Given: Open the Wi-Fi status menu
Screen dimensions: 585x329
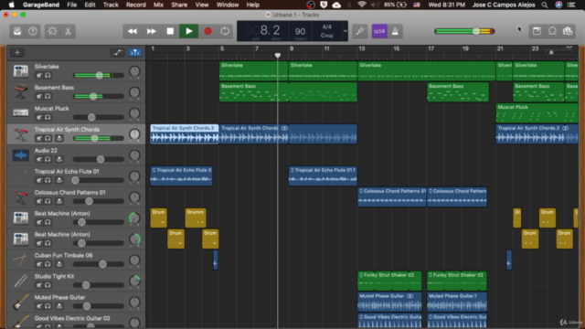Looking at the screenshot, I should 362,5.
